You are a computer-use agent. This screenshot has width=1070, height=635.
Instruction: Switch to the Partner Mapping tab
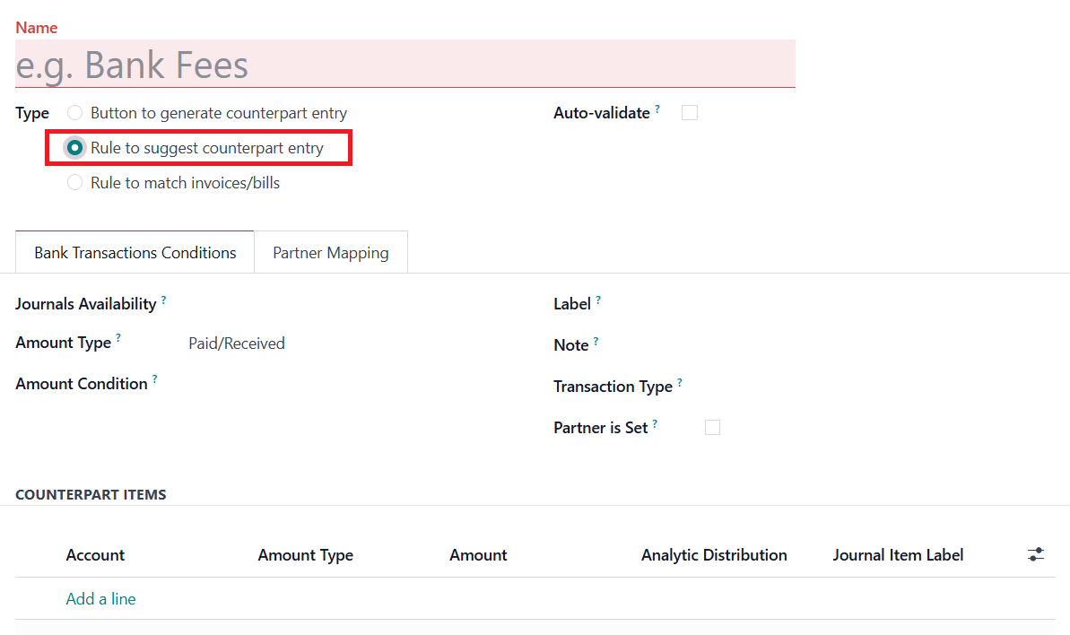click(x=331, y=253)
